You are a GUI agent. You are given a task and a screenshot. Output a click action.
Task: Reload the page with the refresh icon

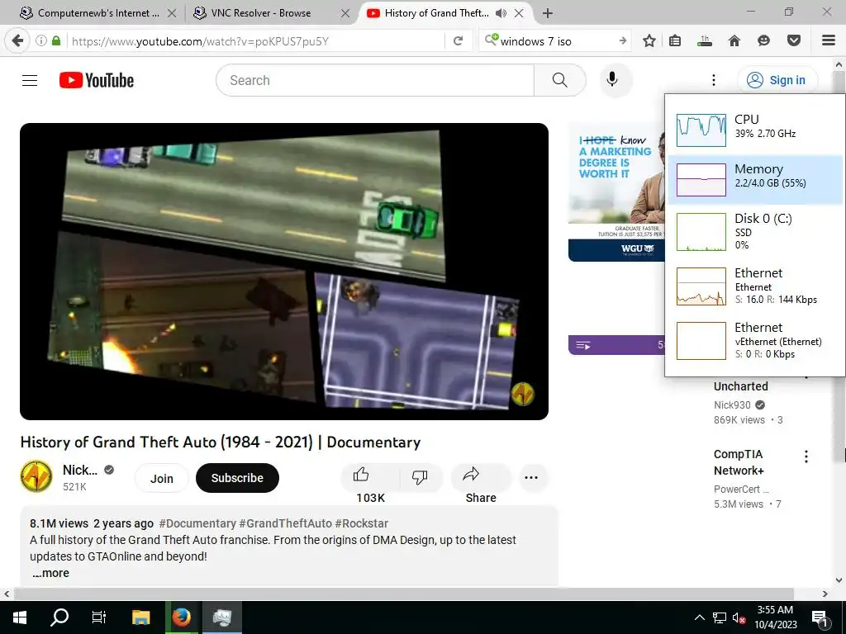tap(458, 41)
